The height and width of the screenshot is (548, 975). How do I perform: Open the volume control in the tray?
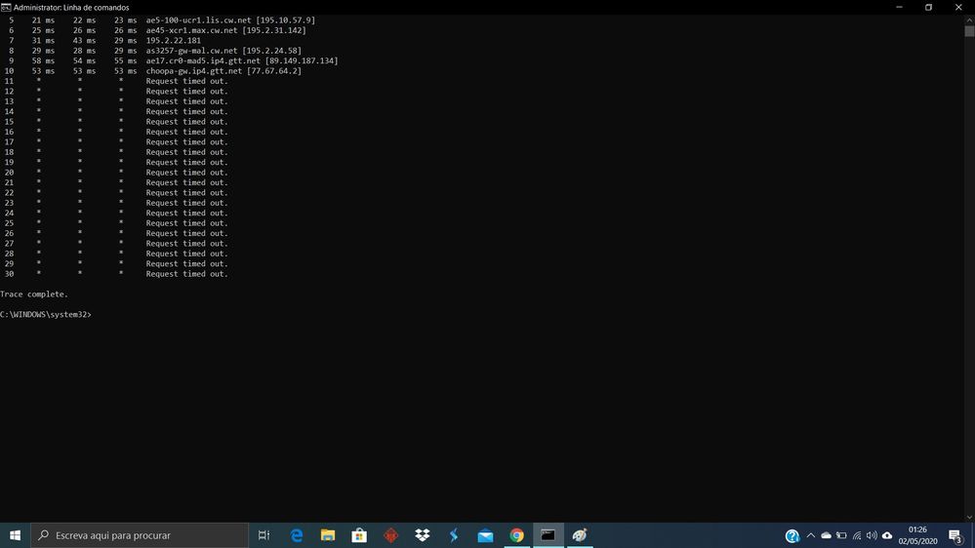872,535
